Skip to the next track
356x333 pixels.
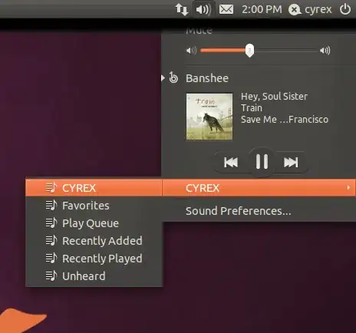(x=291, y=162)
